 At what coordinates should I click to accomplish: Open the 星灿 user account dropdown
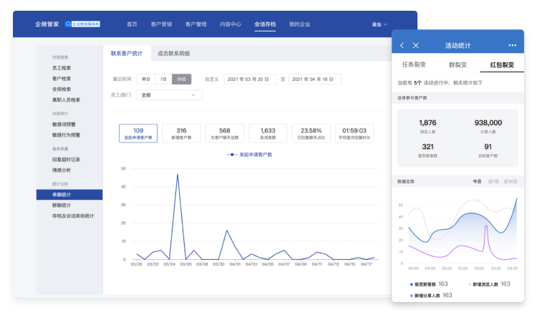(379, 24)
